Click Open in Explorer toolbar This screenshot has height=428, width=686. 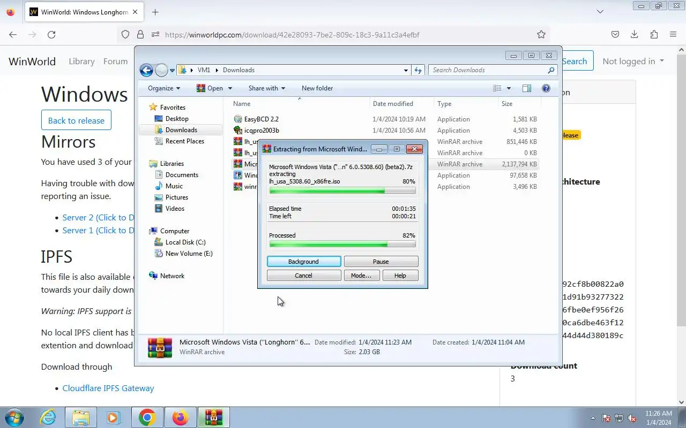click(x=210, y=88)
